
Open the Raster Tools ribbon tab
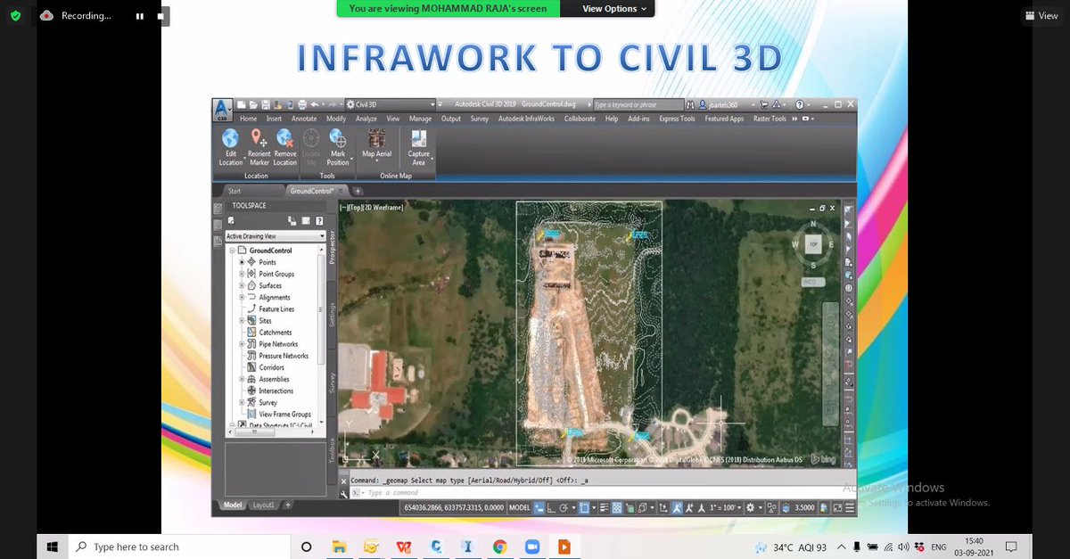[x=770, y=119]
